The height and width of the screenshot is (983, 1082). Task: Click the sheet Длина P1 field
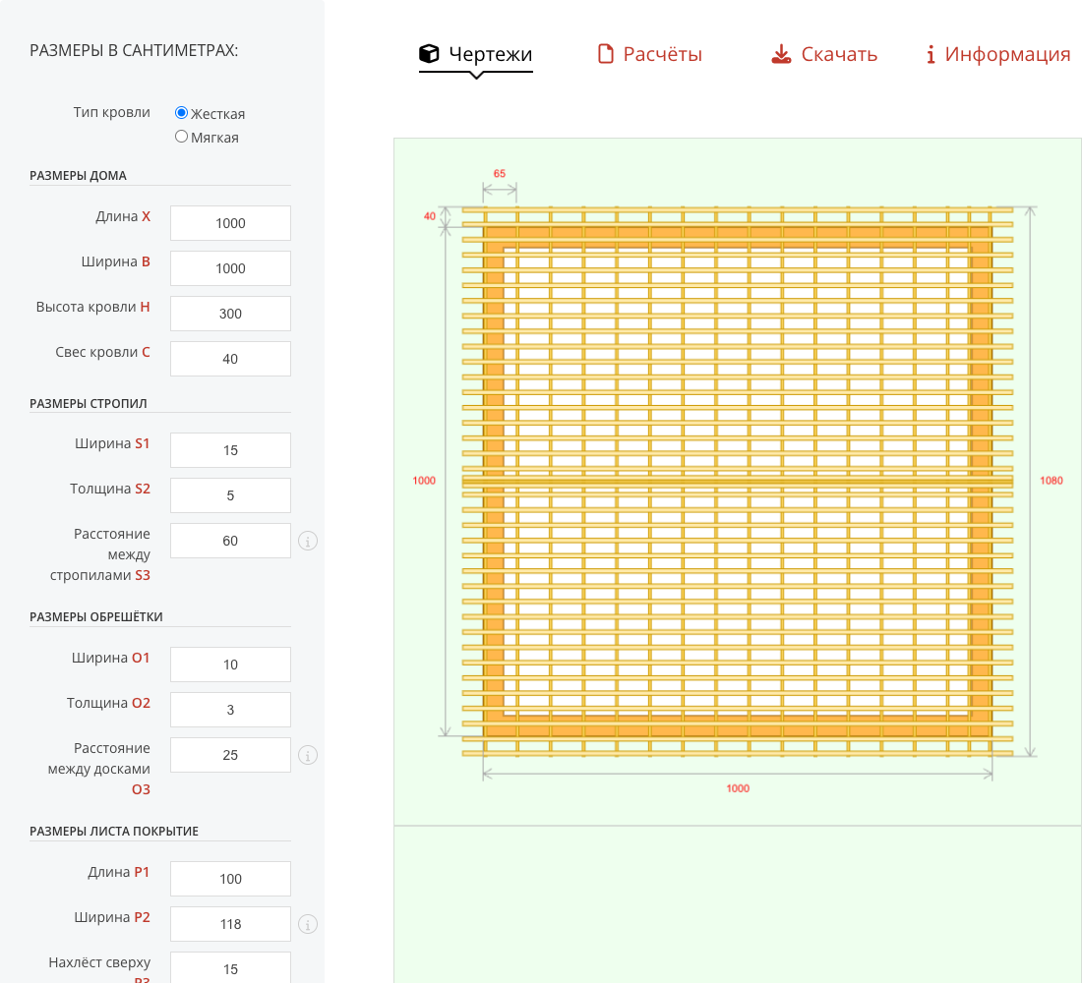[230, 879]
